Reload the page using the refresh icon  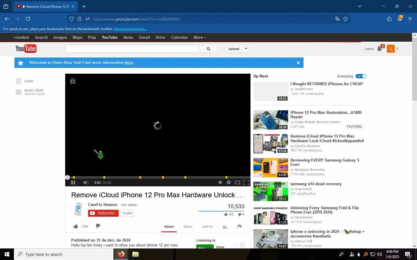click(x=28, y=19)
